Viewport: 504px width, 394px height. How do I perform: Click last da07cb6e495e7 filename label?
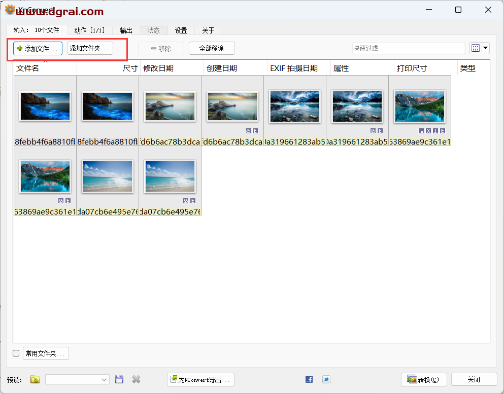[x=170, y=211]
